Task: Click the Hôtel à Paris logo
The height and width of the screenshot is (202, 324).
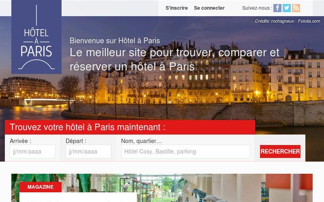Action: (36, 37)
